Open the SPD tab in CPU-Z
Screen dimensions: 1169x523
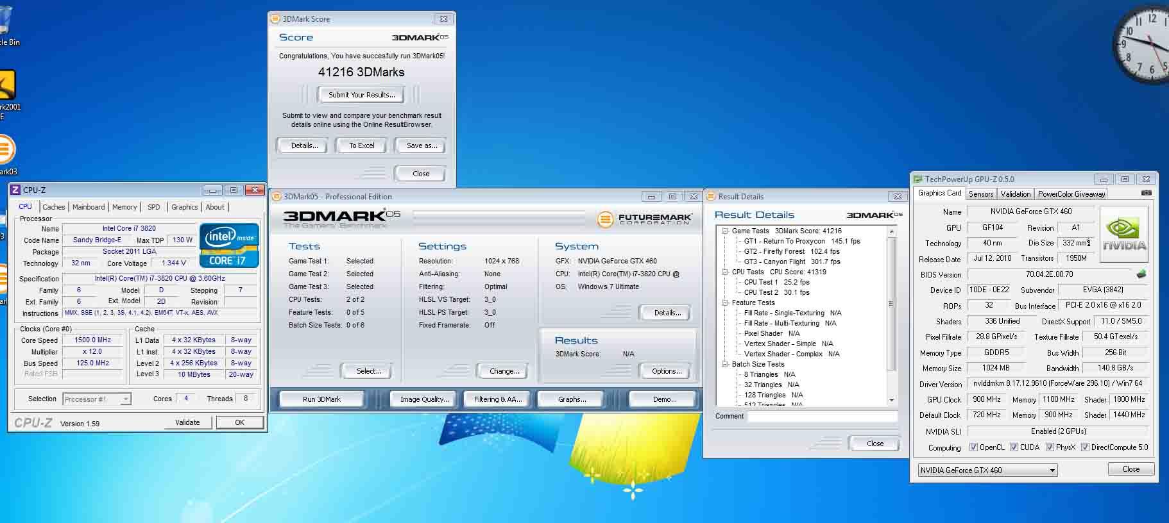point(154,207)
